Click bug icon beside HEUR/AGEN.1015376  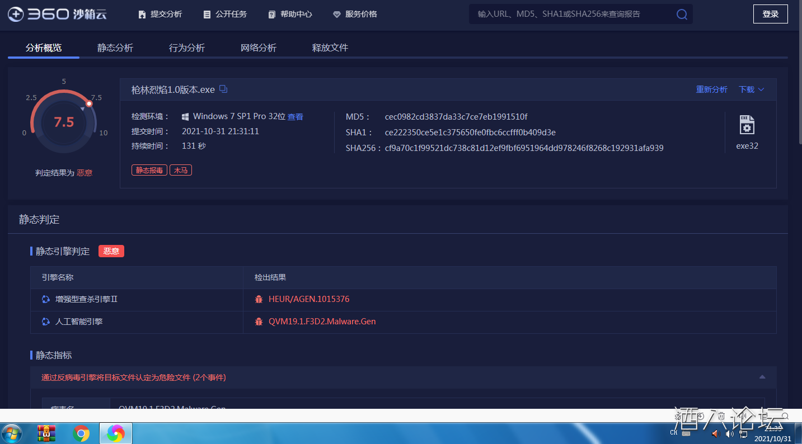point(259,300)
